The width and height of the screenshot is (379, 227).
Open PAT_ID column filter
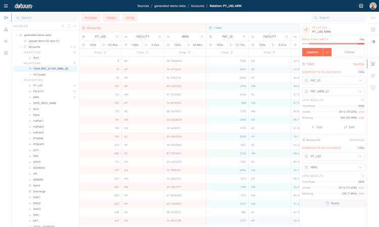227,52
